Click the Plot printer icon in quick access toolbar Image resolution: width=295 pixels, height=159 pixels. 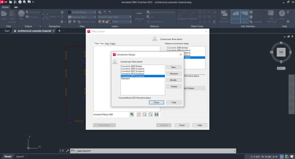[x=20, y=2]
